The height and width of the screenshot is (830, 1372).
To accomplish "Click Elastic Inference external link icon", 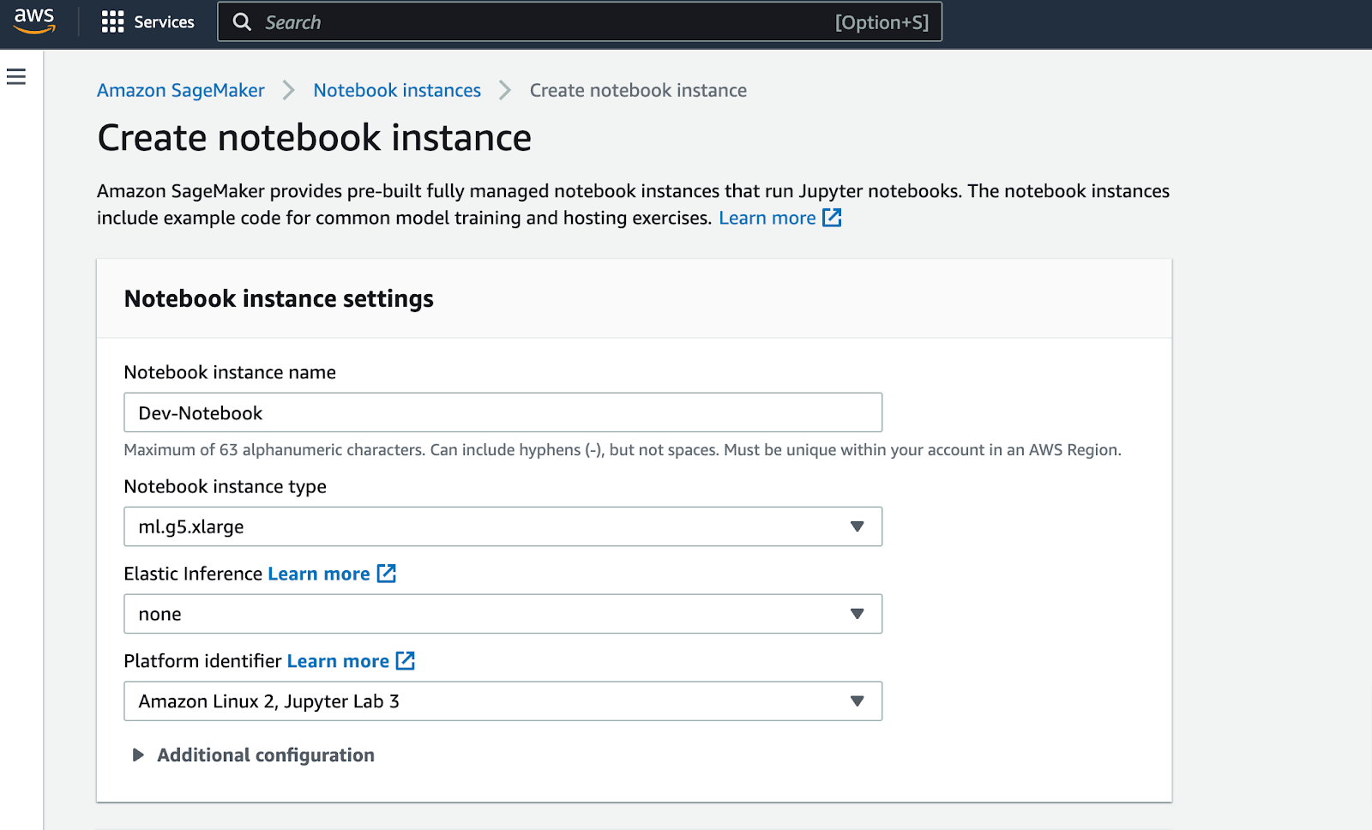I will (x=387, y=574).
